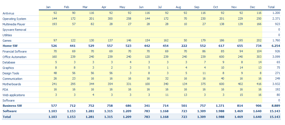Image resolution: width=285 pixels, height=125 pixels.
Task: Select the Total column header
Action: click(271, 7)
